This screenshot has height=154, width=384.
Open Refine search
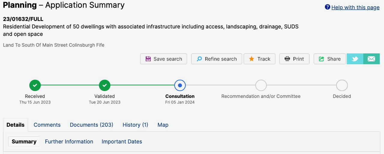click(x=217, y=59)
